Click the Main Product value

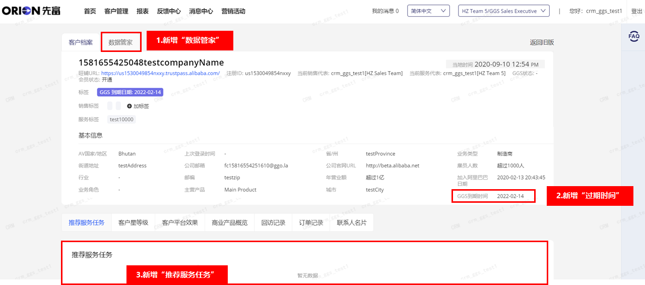(x=240, y=190)
